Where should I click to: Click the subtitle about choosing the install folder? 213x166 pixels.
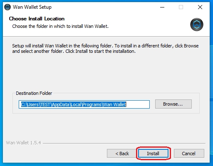(60, 26)
